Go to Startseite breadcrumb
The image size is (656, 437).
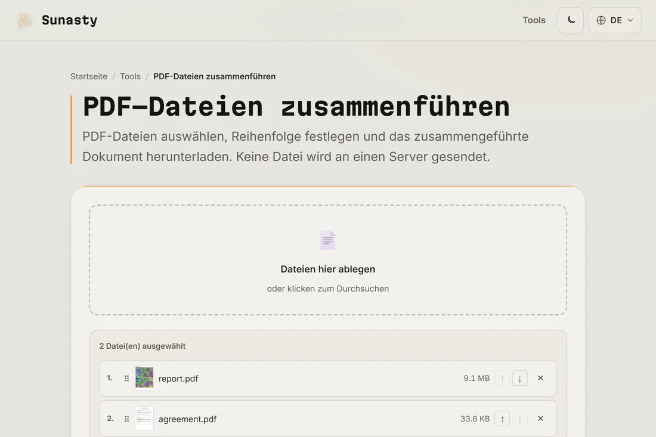click(89, 76)
